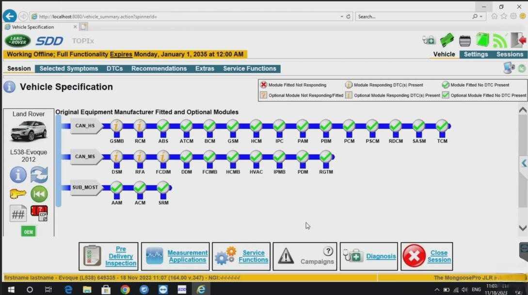528x295 pixels.
Task: Click the HCM module node
Action: 256,126
